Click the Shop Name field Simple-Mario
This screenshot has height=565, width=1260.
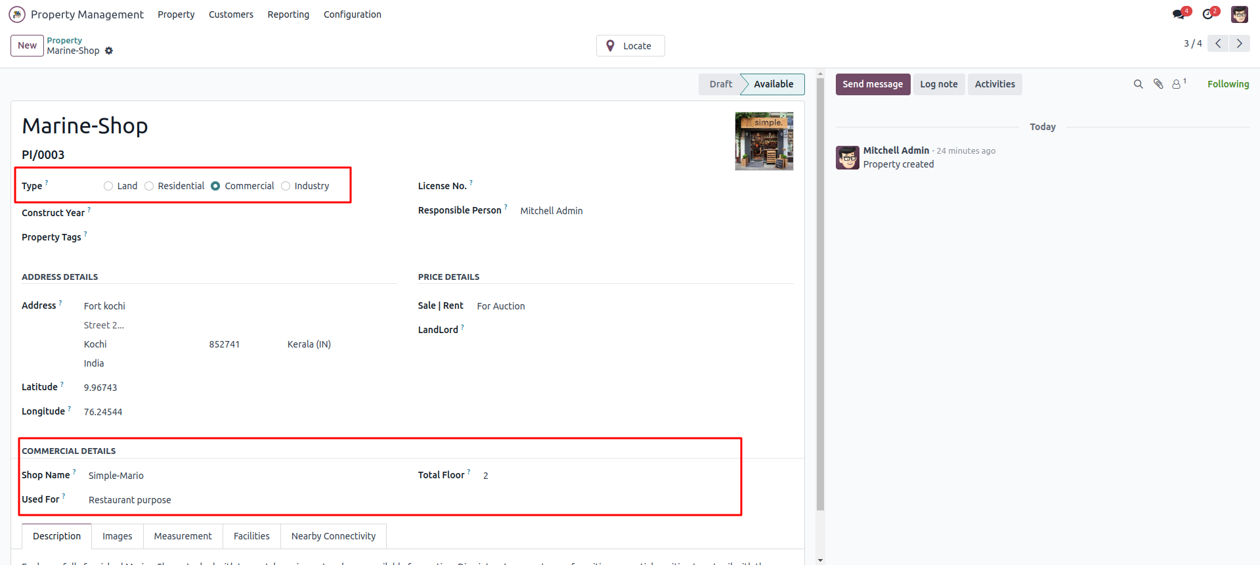[116, 476]
